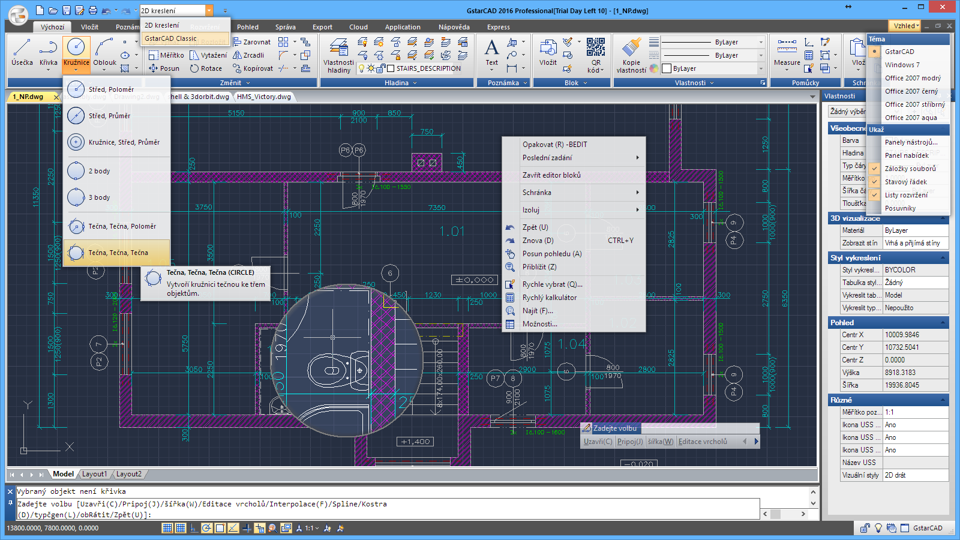Click the command history scrollbar down arrow
This screenshot has height=540, width=960.
813,503
